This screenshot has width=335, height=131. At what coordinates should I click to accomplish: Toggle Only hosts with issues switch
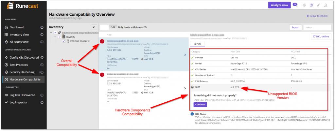pyautogui.click(x=109, y=27)
